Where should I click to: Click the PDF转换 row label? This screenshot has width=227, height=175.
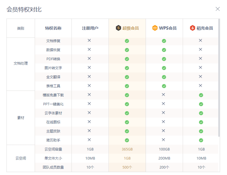(x=53, y=59)
